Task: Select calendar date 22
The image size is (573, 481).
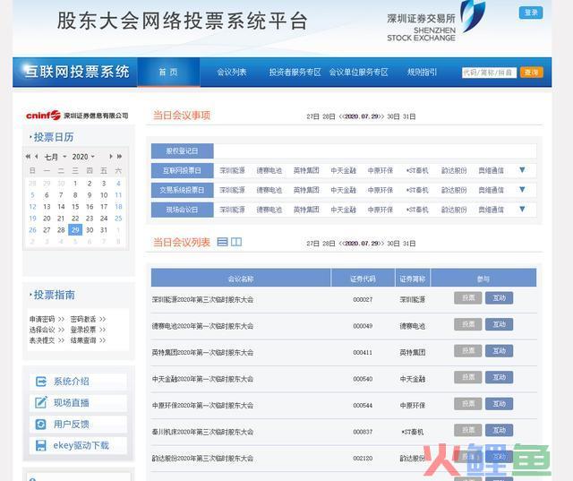Action: 75,219
